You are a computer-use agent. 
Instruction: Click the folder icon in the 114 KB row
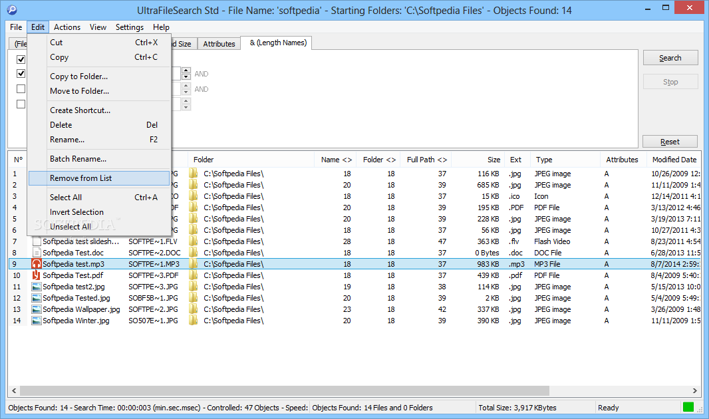point(194,287)
